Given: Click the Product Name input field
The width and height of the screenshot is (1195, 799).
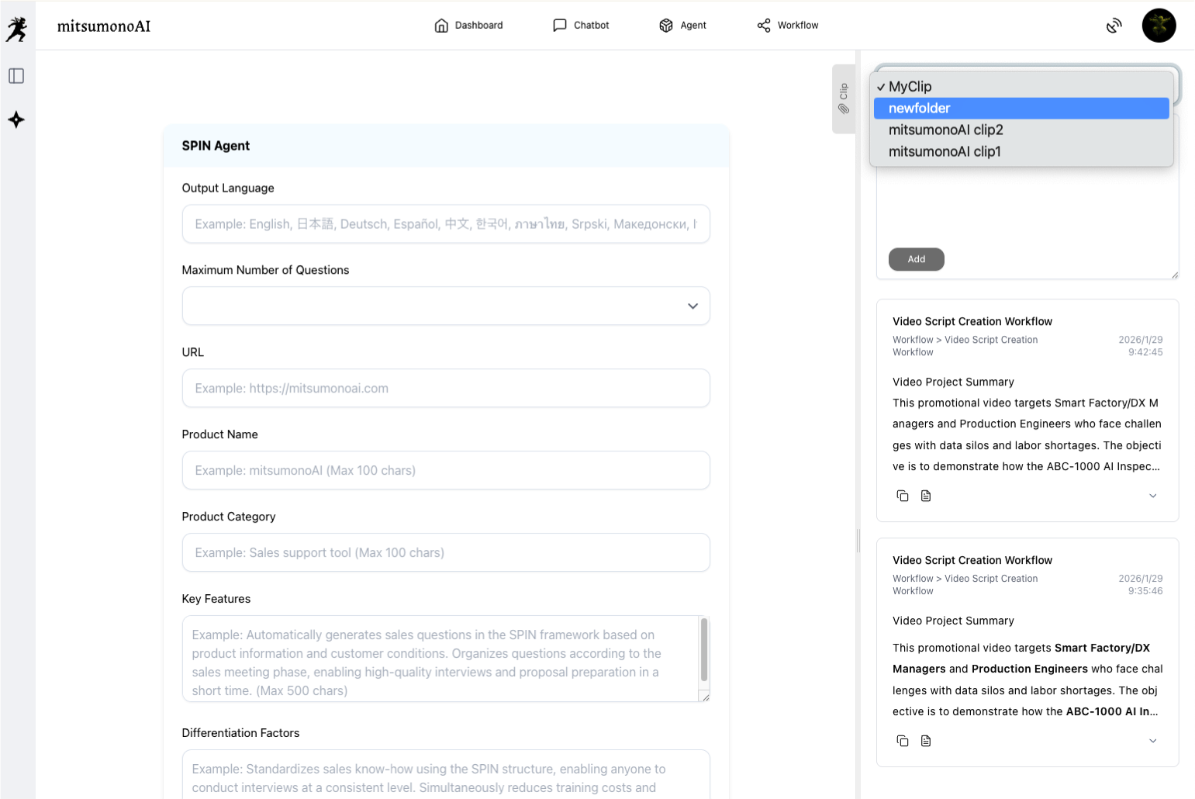Looking at the screenshot, I should point(446,470).
